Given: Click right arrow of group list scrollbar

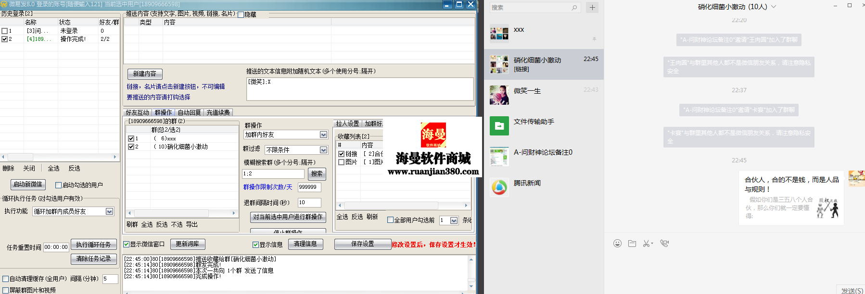Looking at the screenshot, I should (234, 213).
